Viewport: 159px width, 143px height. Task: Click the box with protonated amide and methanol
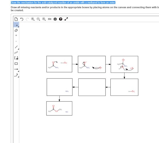pos(92,64)
